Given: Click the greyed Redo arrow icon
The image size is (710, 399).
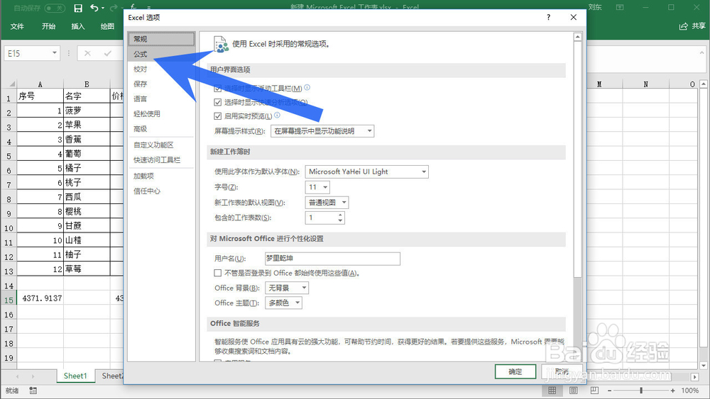Looking at the screenshot, I should click(113, 8).
